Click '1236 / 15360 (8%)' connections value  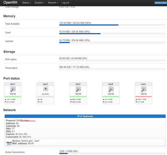click(x=68, y=151)
